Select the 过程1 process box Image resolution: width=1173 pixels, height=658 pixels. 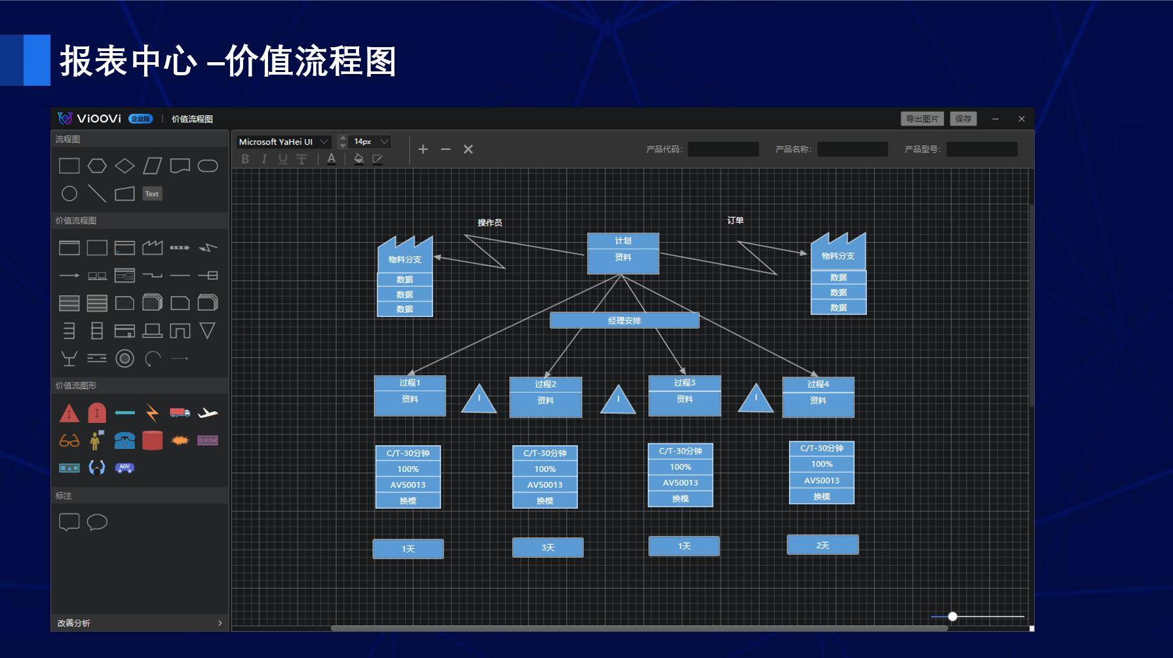[410, 395]
